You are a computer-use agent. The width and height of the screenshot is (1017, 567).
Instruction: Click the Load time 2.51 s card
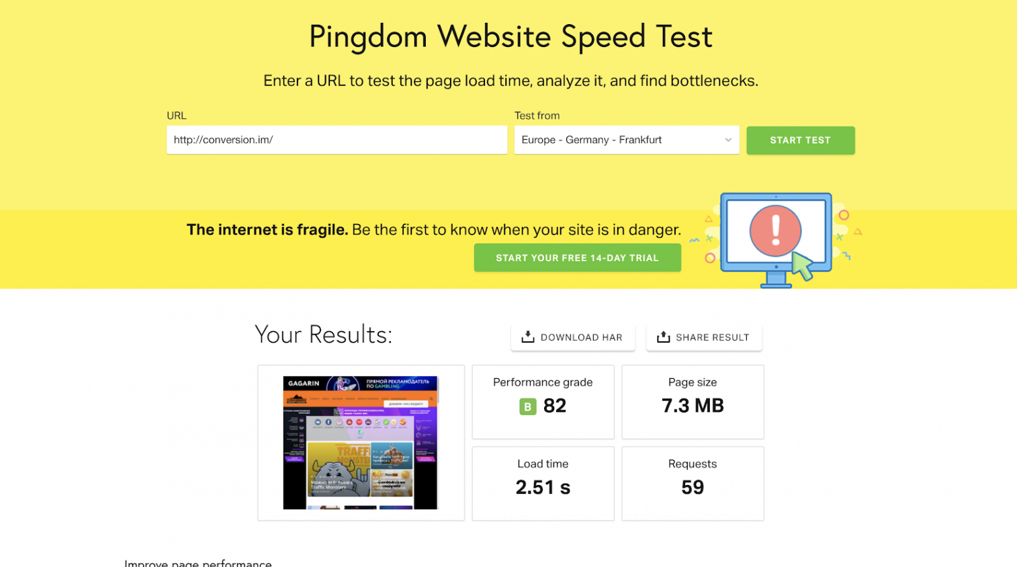pyautogui.click(x=543, y=484)
